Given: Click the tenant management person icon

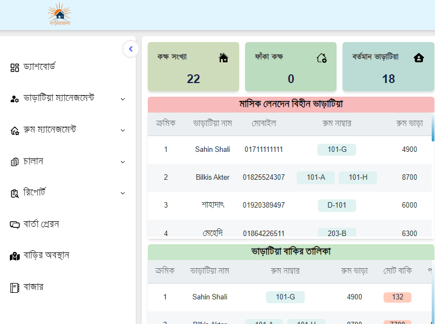Looking at the screenshot, I should [x=15, y=99].
